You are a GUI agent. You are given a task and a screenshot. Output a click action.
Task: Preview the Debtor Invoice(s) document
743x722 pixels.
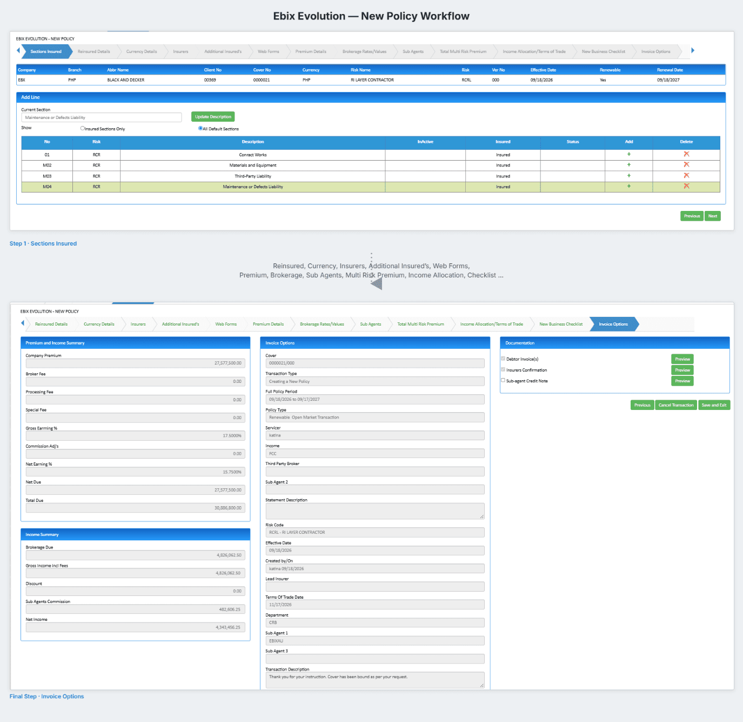(x=682, y=359)
